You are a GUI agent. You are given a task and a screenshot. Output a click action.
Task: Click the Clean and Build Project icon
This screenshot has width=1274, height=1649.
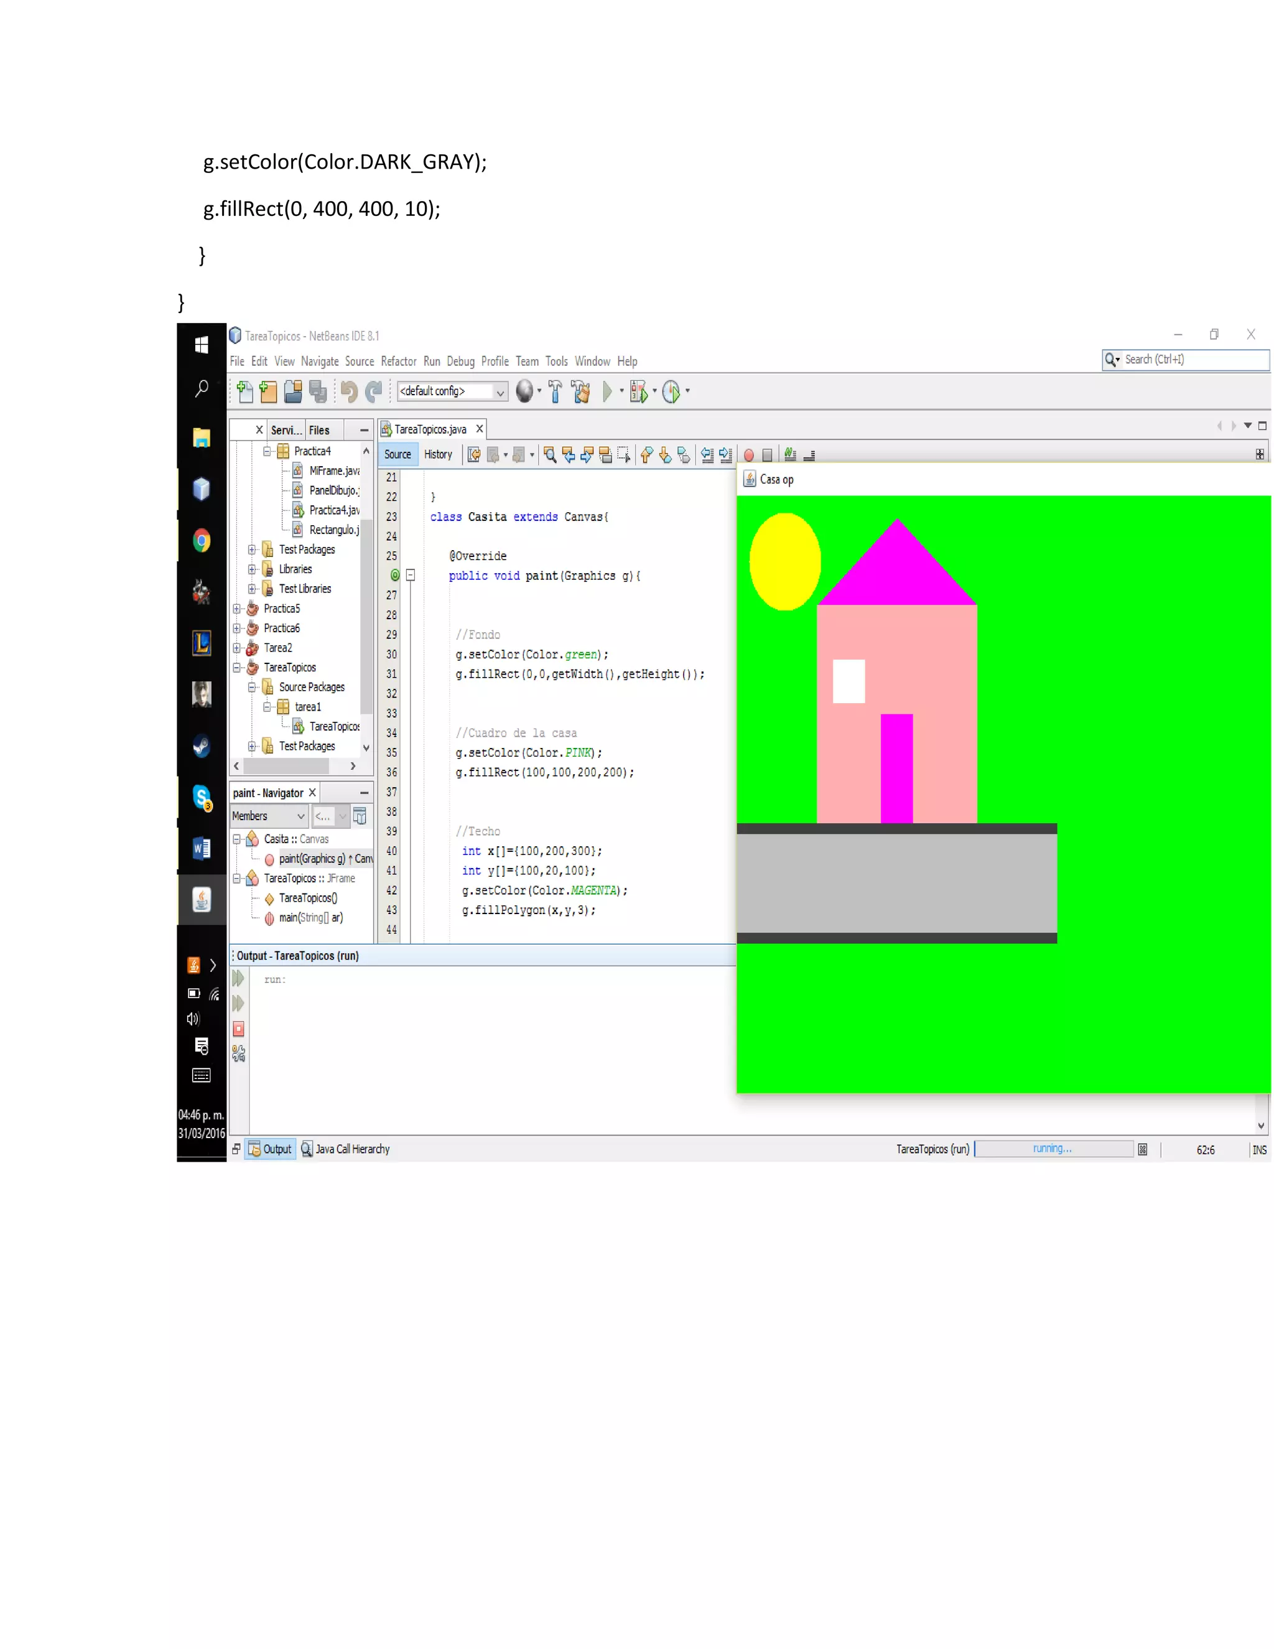[x=580, y=391]
